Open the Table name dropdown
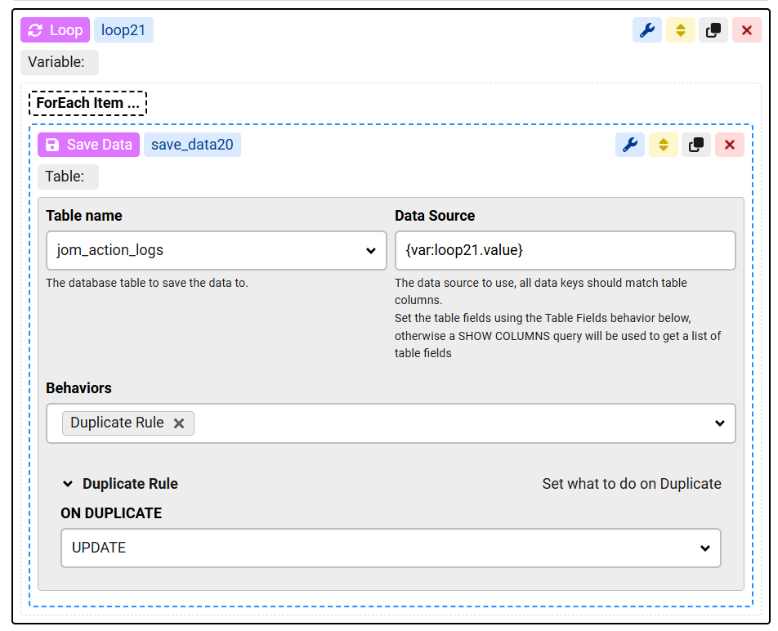Screen dimensions: 778x631 pos(371,251)
